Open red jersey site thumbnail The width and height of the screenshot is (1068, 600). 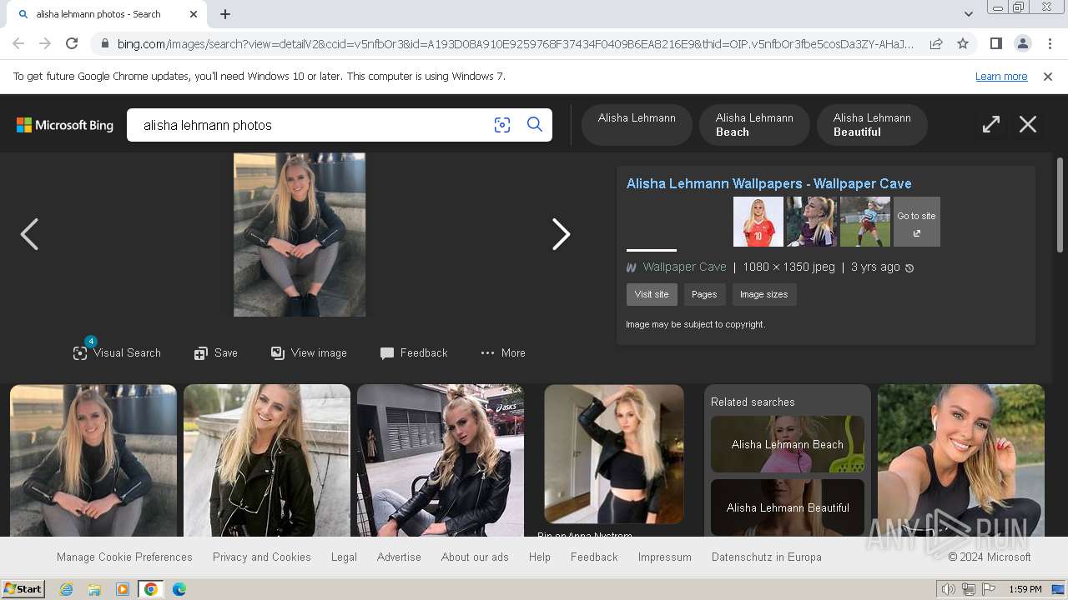tap(758, 222)
